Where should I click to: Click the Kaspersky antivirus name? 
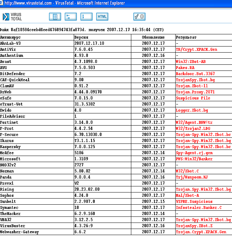[x=10, y=147]
